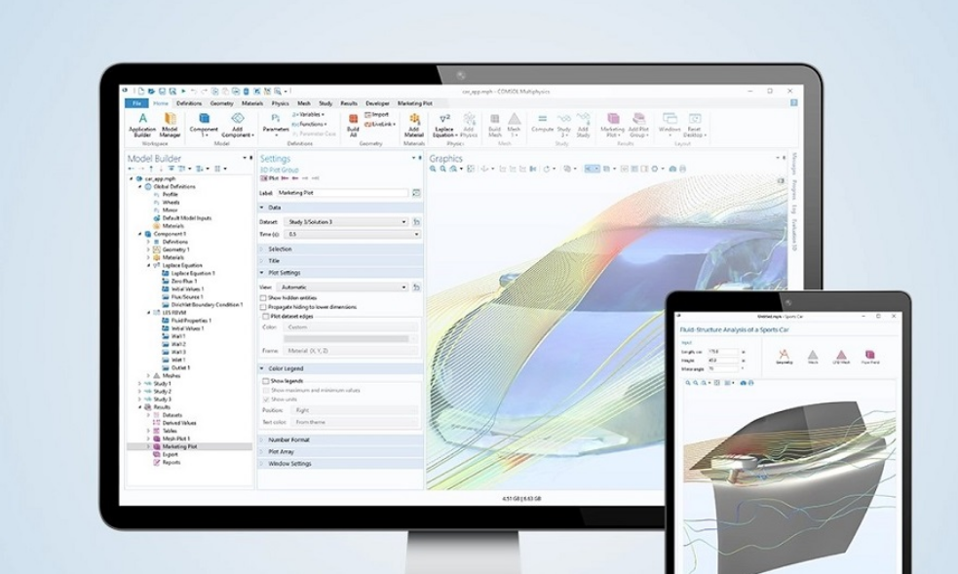Collapse the Color Legend section

coord(340,368)
